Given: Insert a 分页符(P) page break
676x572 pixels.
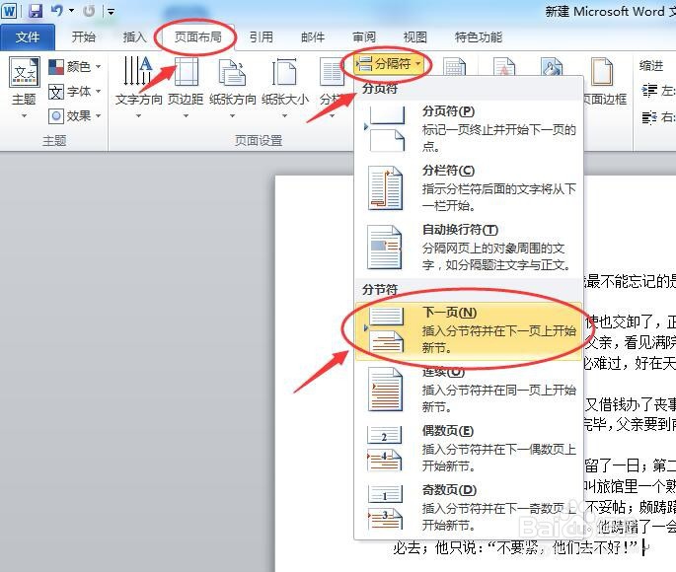Looking at the screenshot, I should (469, 128).
